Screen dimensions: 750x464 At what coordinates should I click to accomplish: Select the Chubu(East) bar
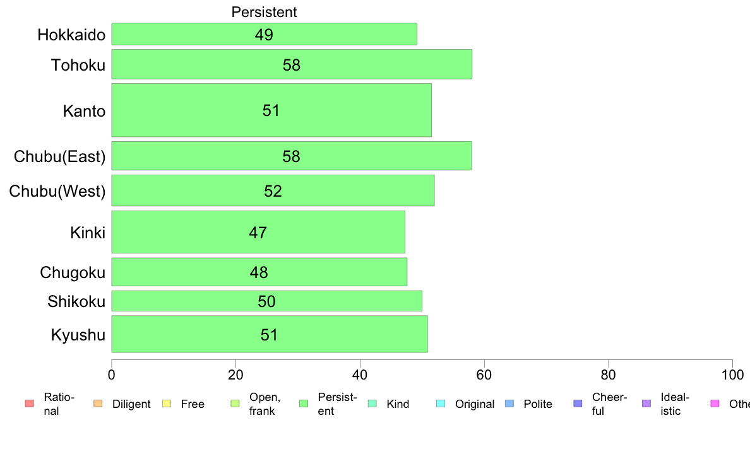coord(291,156)
